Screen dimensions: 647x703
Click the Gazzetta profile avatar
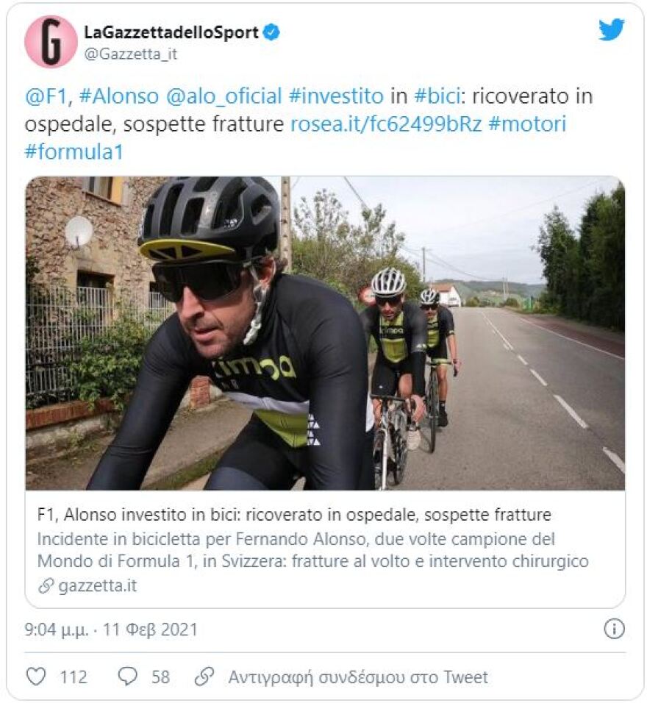pyautogui.click(x=51, y=42)
